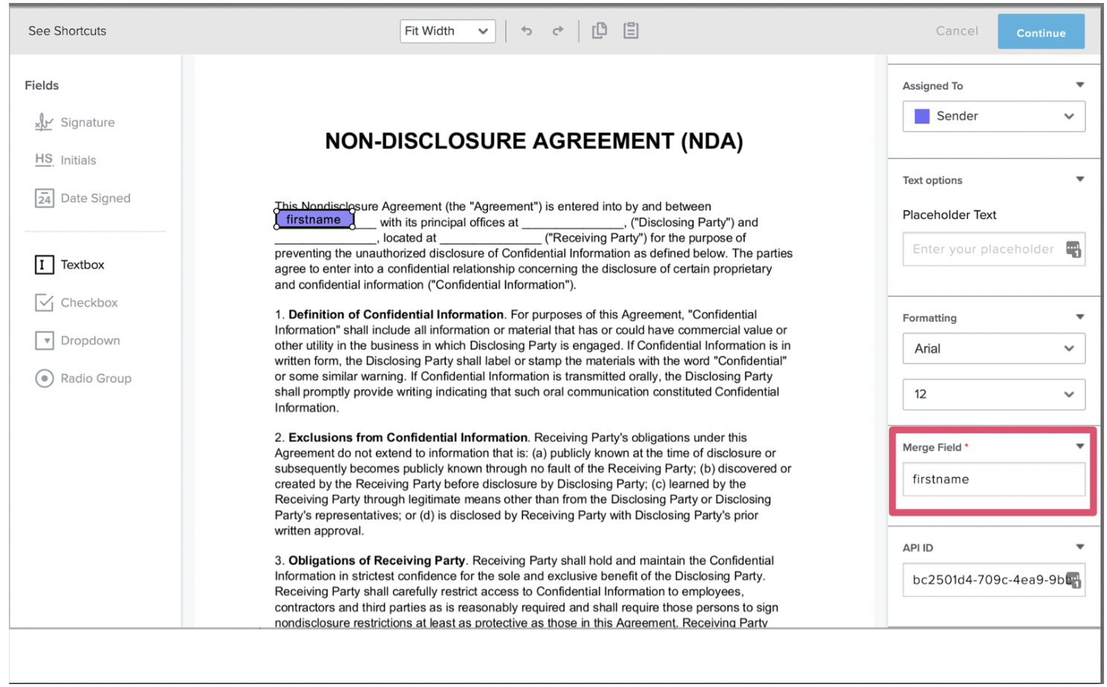Screen dimensions: 1107x687
Task: Click the Placeholder Text input field
Action: [x=994, y=249]
